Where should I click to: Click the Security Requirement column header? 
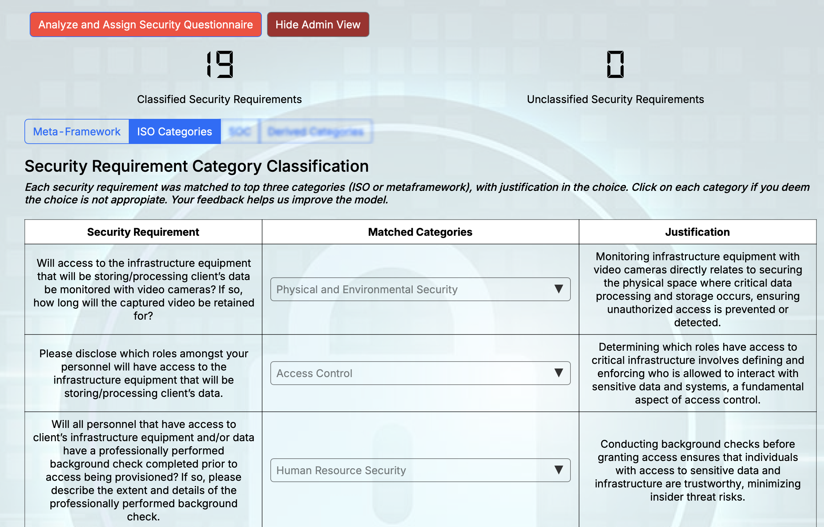(x=143, y=232)
